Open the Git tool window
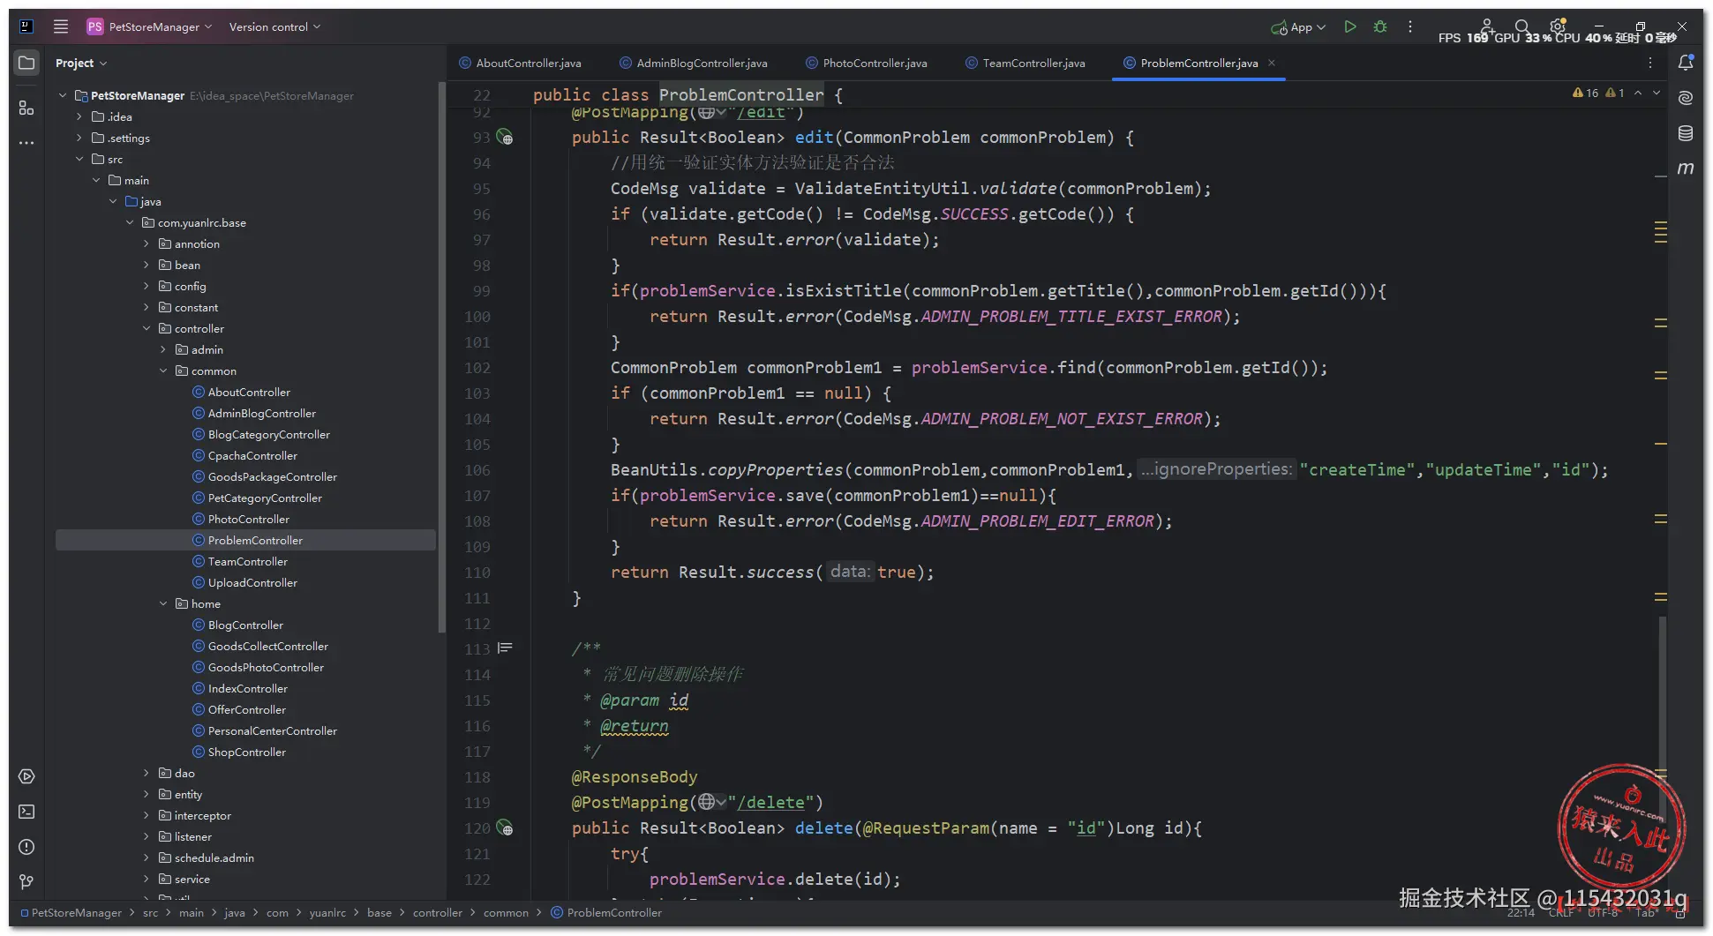This screenshot has height=936, width=1713. point(26,882)
